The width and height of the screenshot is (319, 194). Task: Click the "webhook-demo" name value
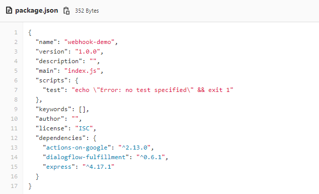(90, 42)
